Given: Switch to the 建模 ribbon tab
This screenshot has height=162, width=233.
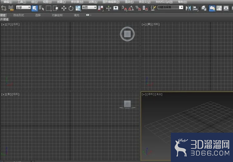Looking at the screenshot, I should 3,15.
